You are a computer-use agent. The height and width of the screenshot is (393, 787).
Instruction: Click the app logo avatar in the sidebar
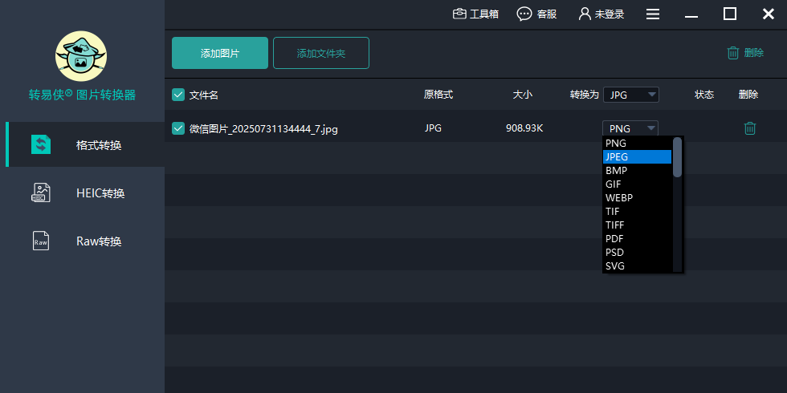click(x=81, y=57)
